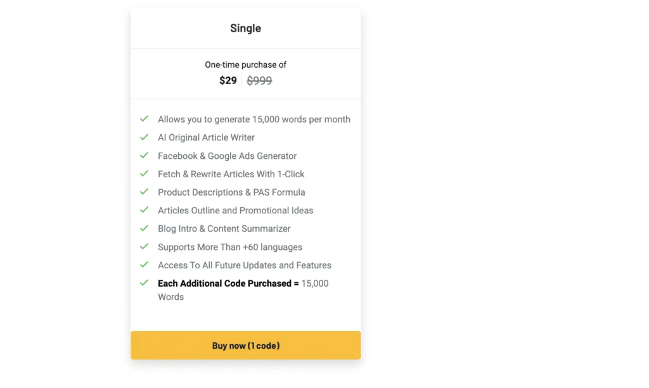Select the Single plan heading

[245, 28]
